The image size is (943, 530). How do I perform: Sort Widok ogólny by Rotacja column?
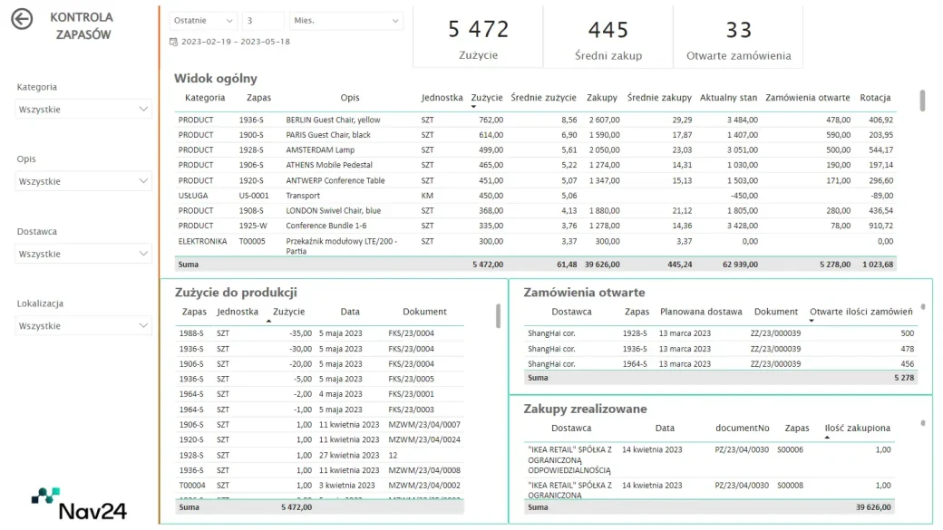pos(875,97)
